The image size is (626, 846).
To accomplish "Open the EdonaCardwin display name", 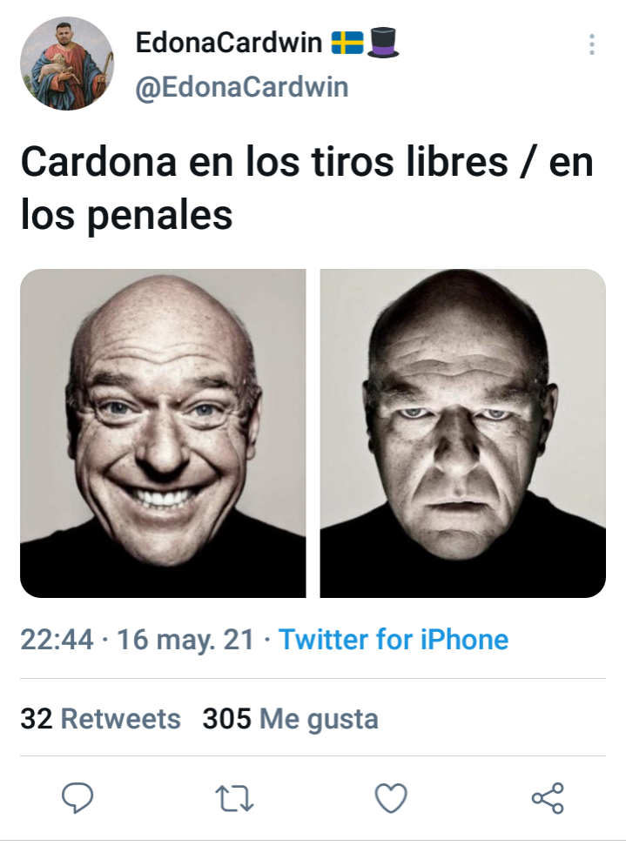I will tap(229, 43).
